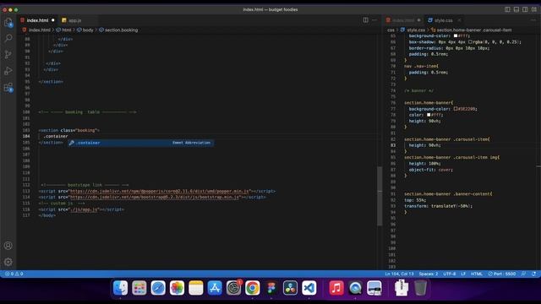This screenshot has height=304, width=541.
Task: Toggle the secondary side bar layout icon
Action: tap(525, 9)
